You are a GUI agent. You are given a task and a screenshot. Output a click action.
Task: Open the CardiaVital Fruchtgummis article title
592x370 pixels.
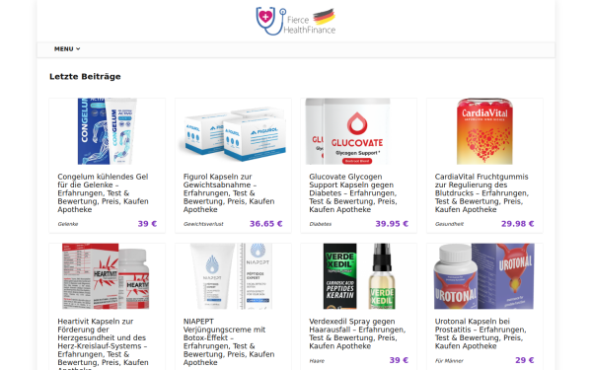481,193
